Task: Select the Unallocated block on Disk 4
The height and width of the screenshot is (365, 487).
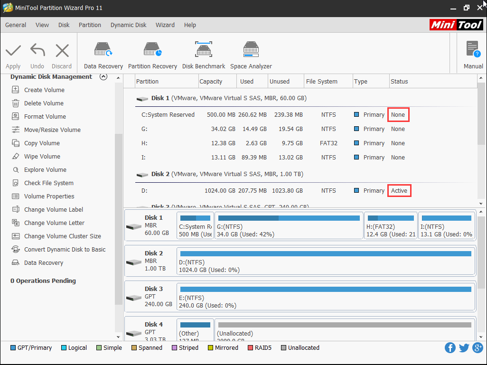Action: (345, 329)
